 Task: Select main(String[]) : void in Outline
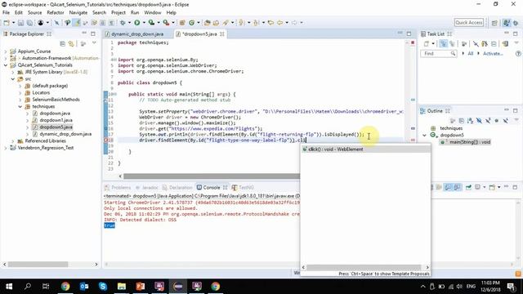pos(470,142)
